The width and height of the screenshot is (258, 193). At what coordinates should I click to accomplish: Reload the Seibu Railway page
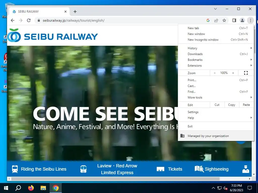click(29, 20)
